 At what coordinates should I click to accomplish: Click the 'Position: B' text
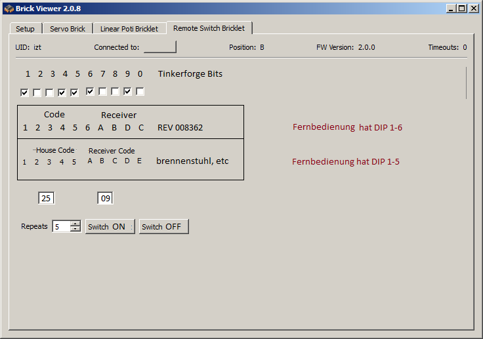coord(247,47)
